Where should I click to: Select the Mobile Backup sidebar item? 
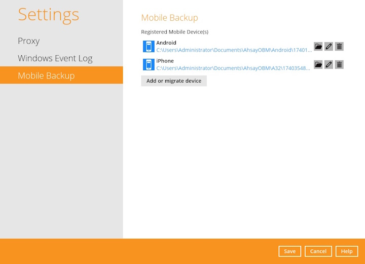click(46, 76)
